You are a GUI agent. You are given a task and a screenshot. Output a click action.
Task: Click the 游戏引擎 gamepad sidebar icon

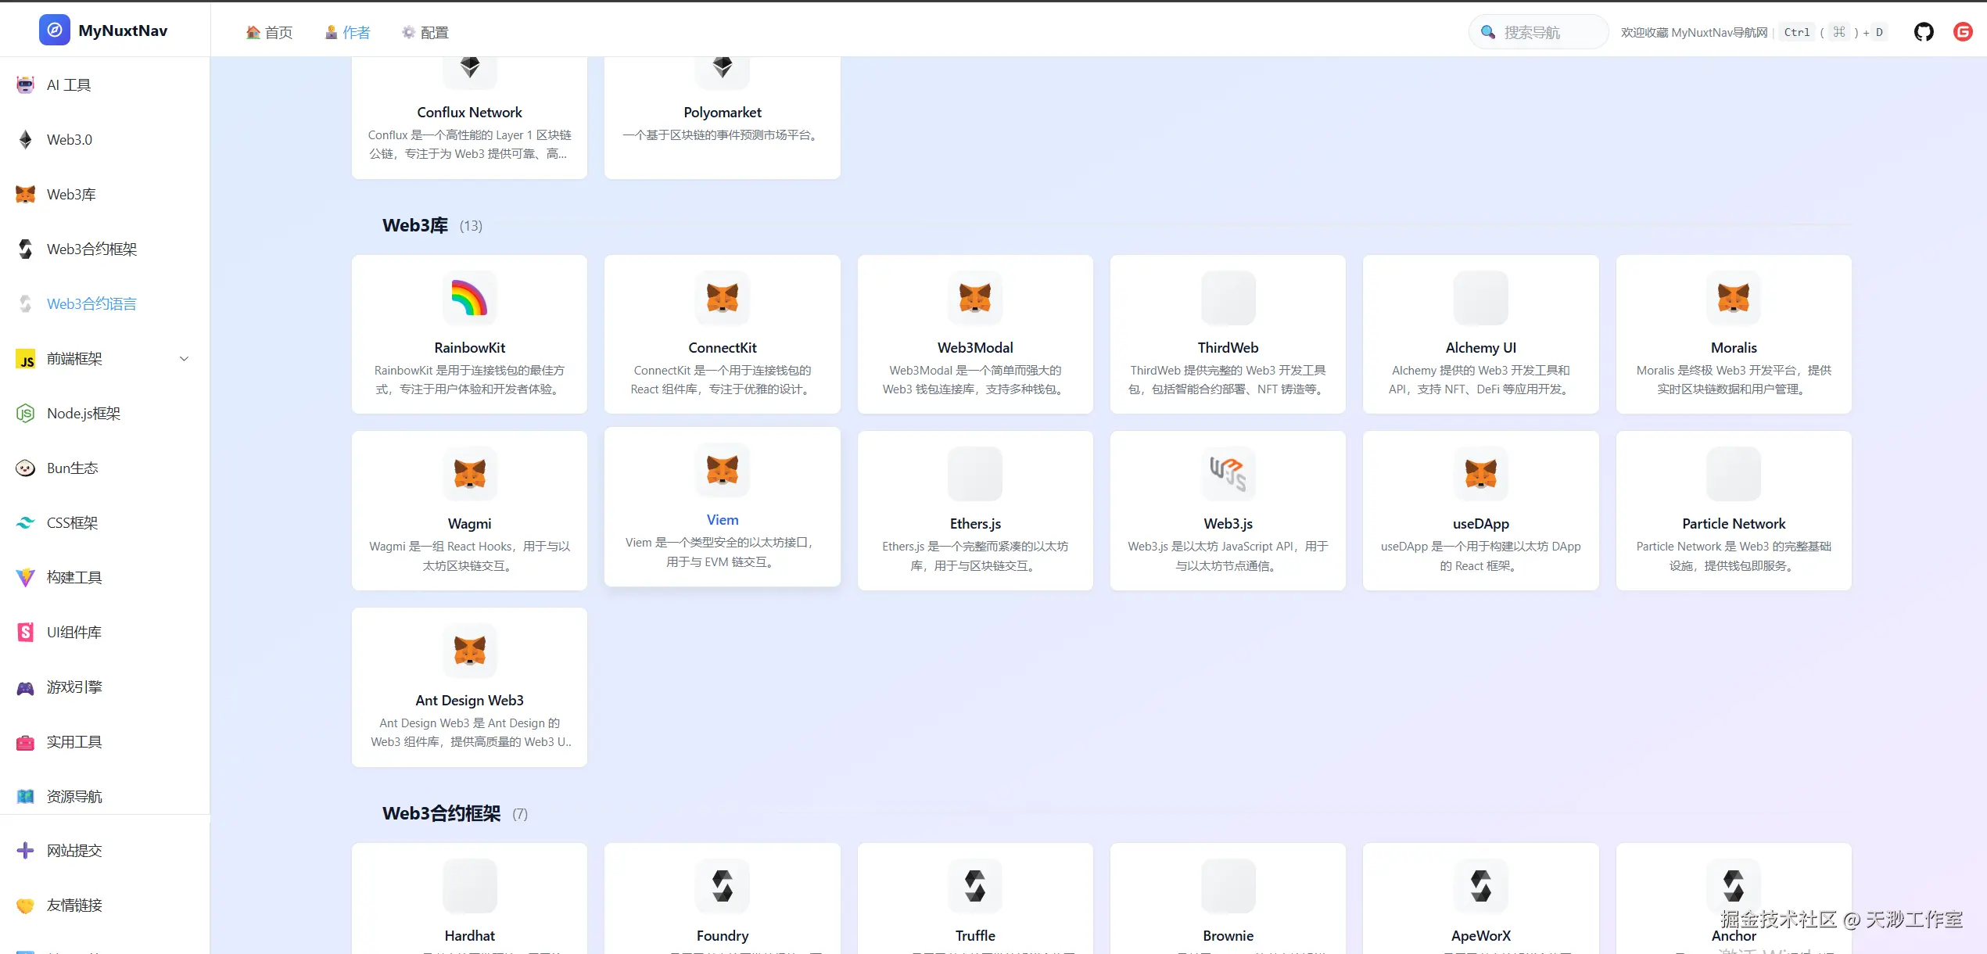[26, 687]
